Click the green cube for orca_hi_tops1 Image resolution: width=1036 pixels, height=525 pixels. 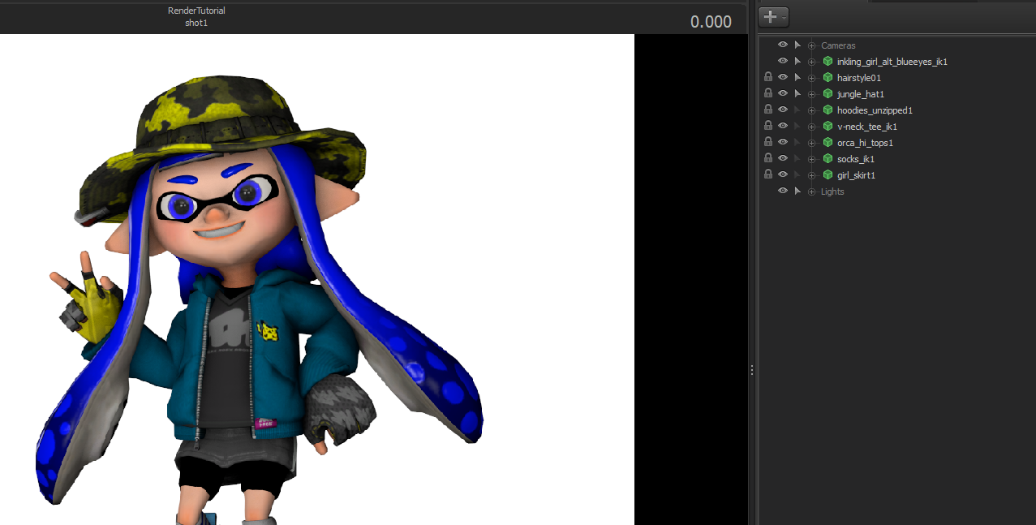tap(828, 142)
